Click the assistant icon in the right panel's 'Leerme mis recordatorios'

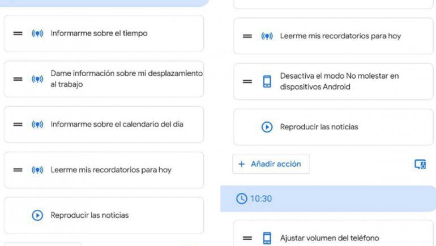click(267, 36)
